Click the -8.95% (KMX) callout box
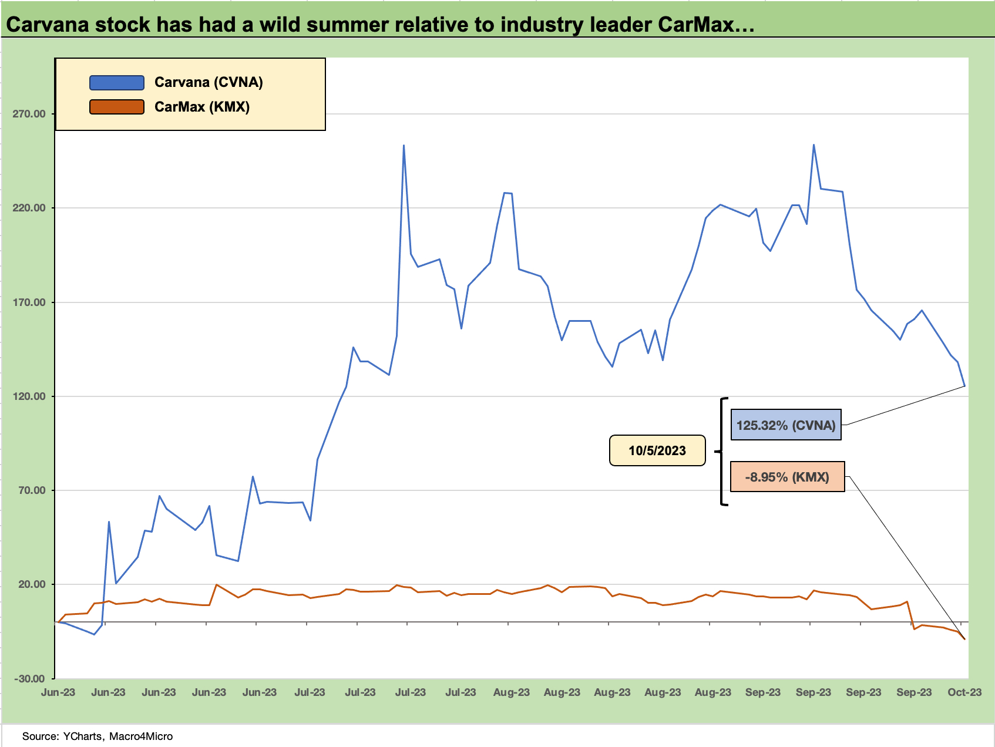This screenshot has height=747, width=995. [x=787, y=477]
